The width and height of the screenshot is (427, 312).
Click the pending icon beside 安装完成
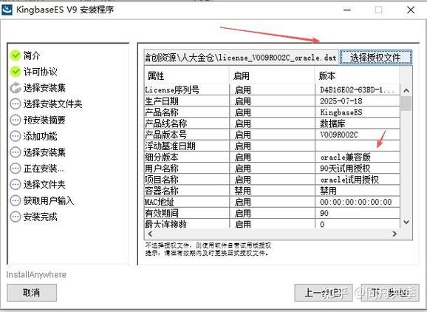(x=16, y=217)
